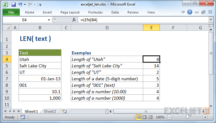Click the Save icon in Quick Access Toolbar
The width and height of the screenshot is (216, 123).
14,5
